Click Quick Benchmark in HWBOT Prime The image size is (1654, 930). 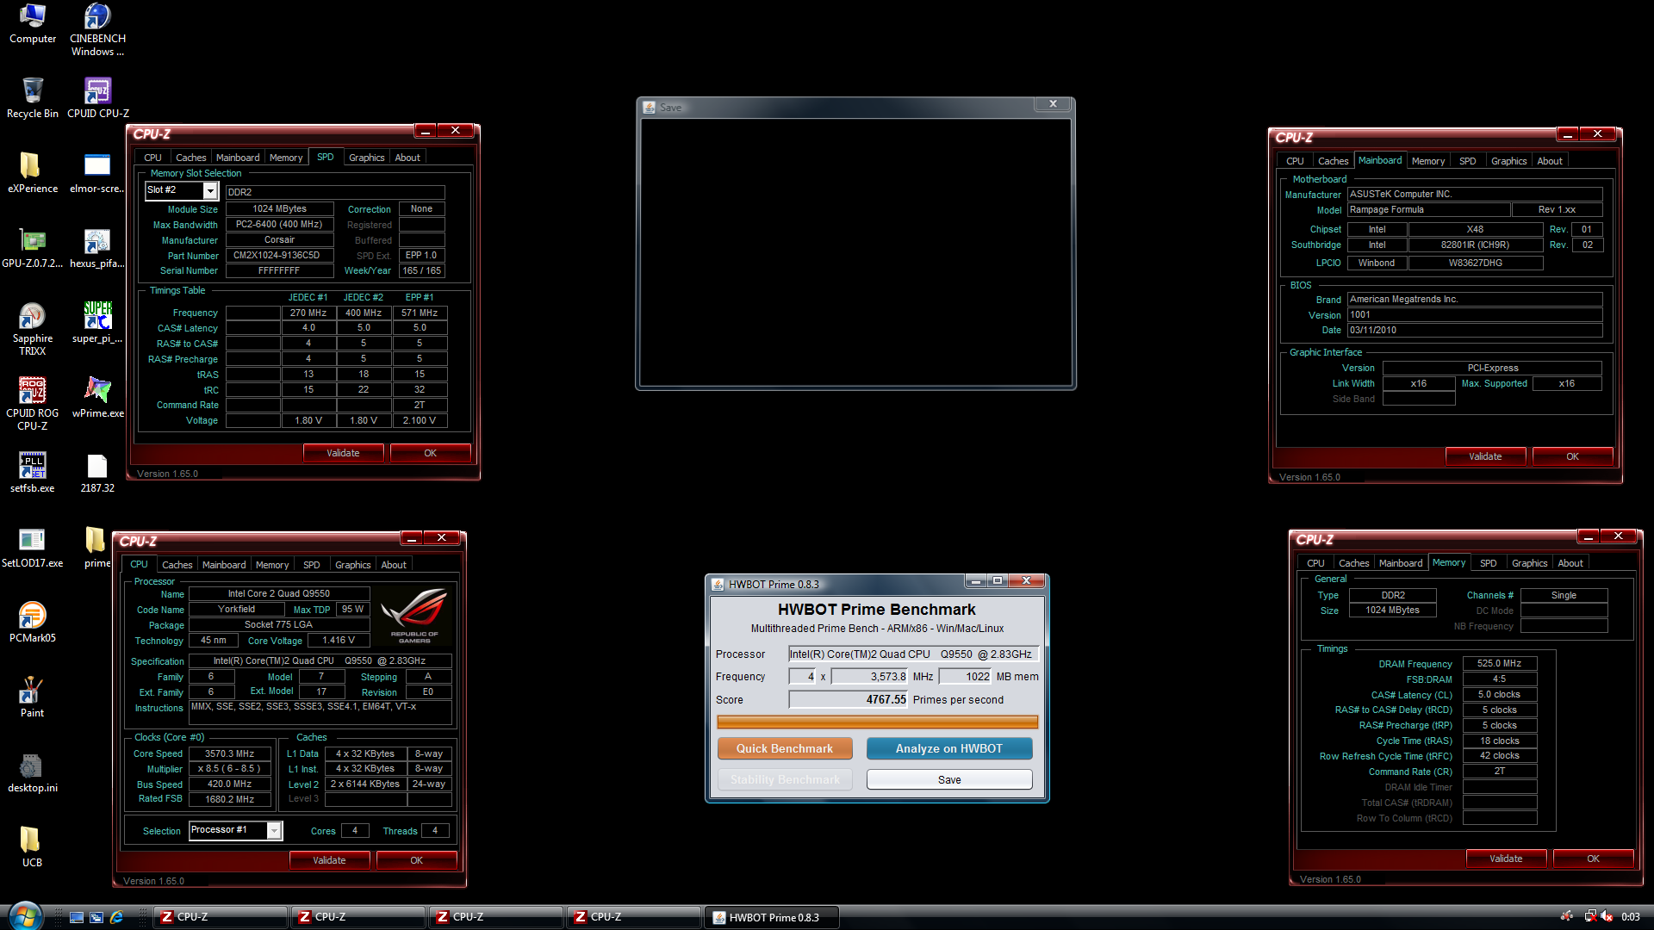(x=785, y=748)
